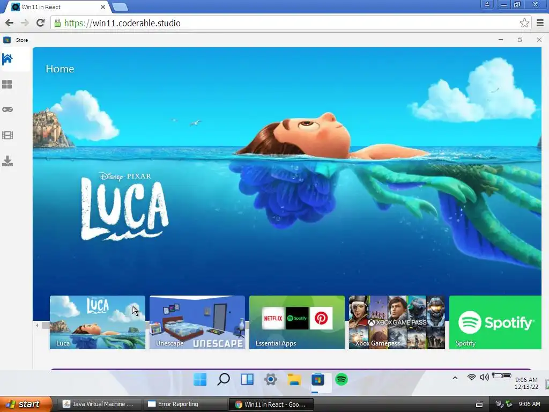
Task: Select Win11 in React - Google taskbar item
Action: (x=271, y=404)
